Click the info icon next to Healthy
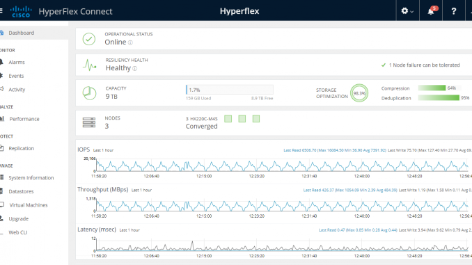This screenshot has width=472, height=265. tap(135, 69)
